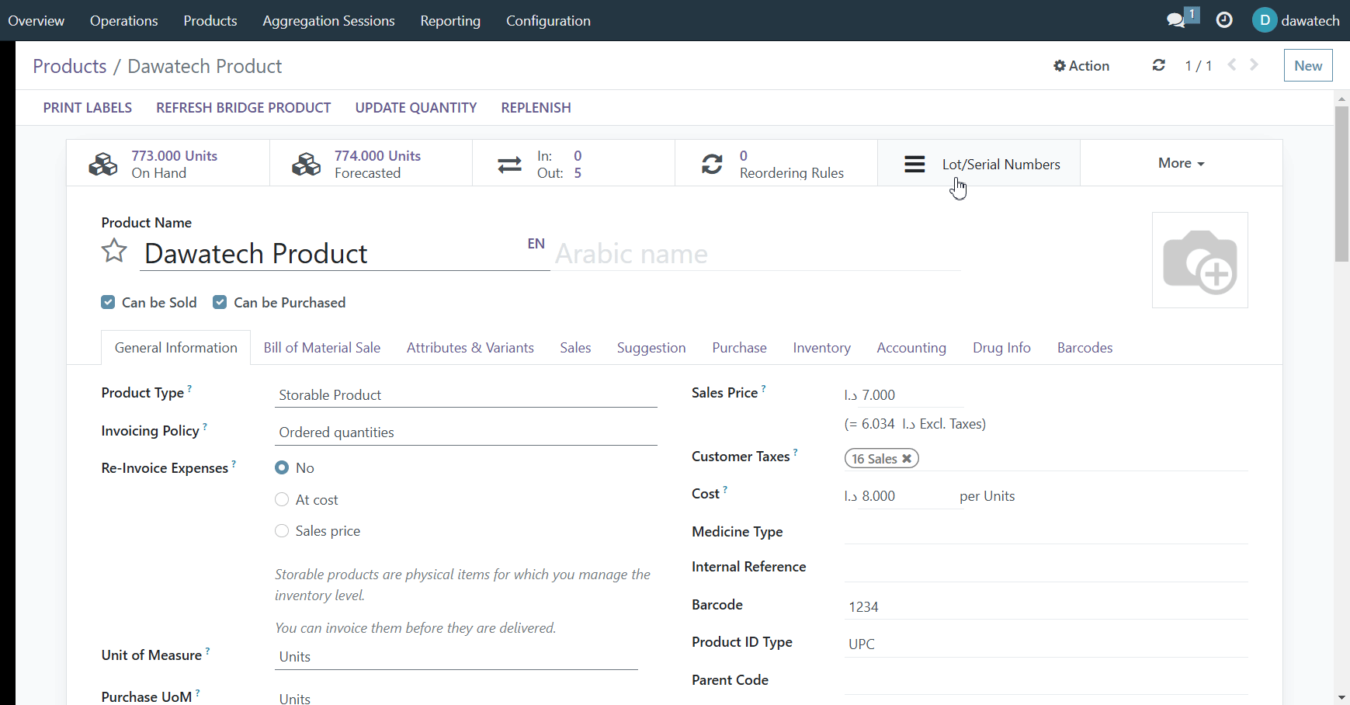Open the Medicine Type dropdown field
The image size is (1350, 705).
(1046, 532)
